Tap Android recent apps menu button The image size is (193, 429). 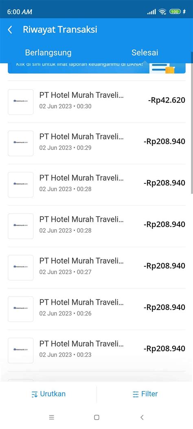pos(51,417)
